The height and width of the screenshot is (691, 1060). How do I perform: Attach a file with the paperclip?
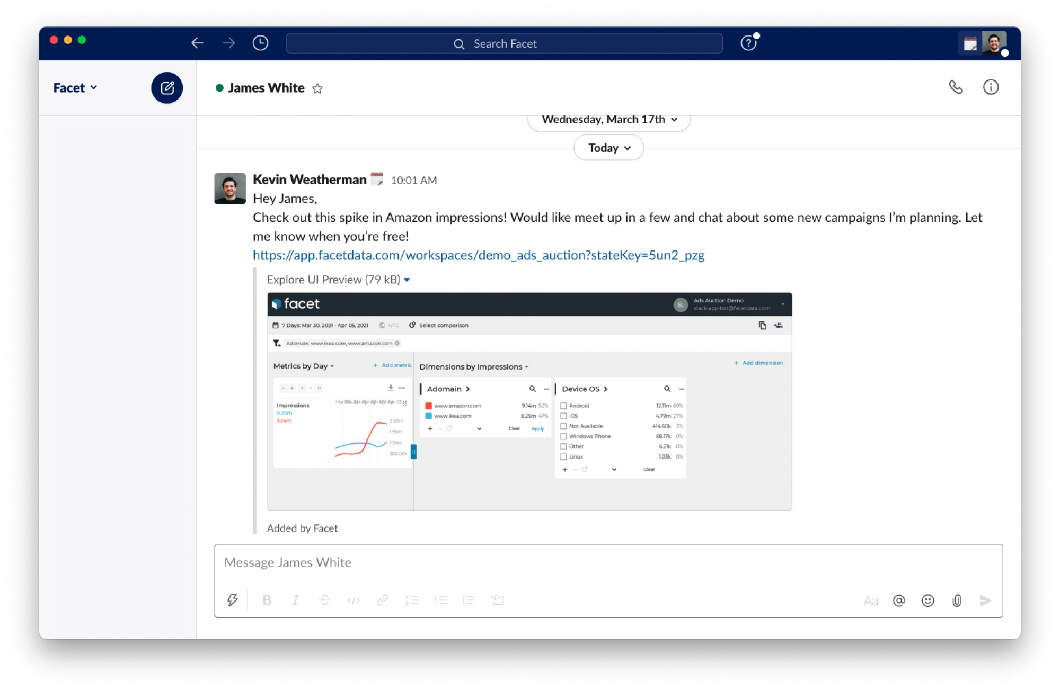pyautogui.click(x=957, y=600)
